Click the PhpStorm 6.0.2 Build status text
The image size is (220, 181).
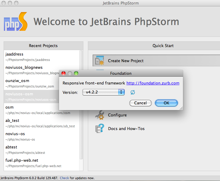pos(29,178)
